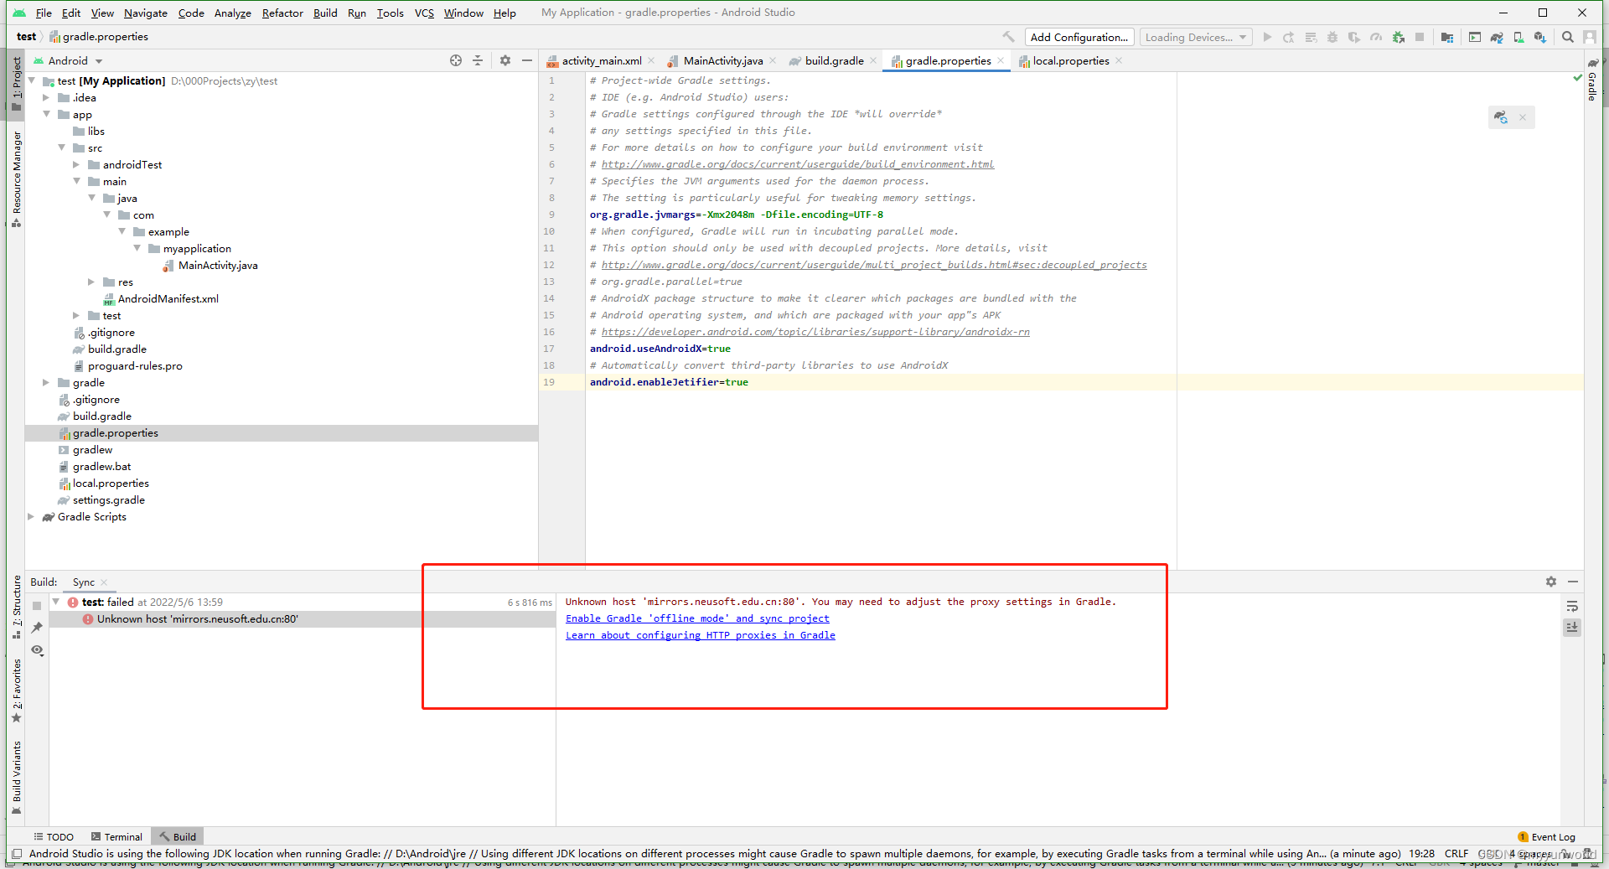Open the File menu
Viewport: 1609px width, 869px height.
point(44,13)
